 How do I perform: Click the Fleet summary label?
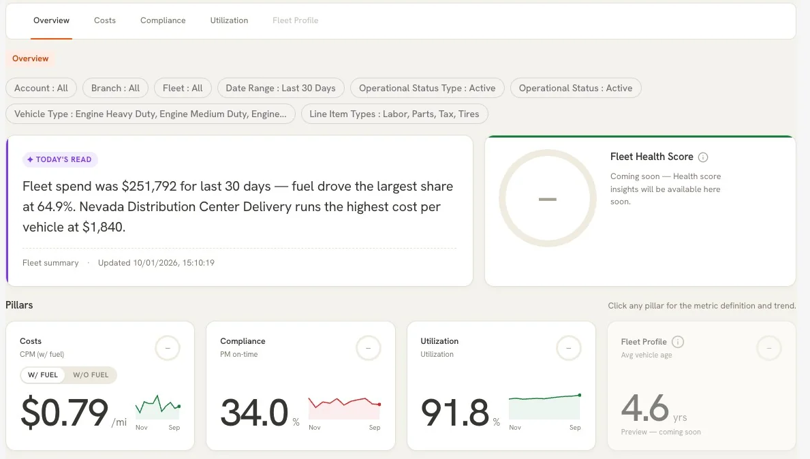(50, 263)
